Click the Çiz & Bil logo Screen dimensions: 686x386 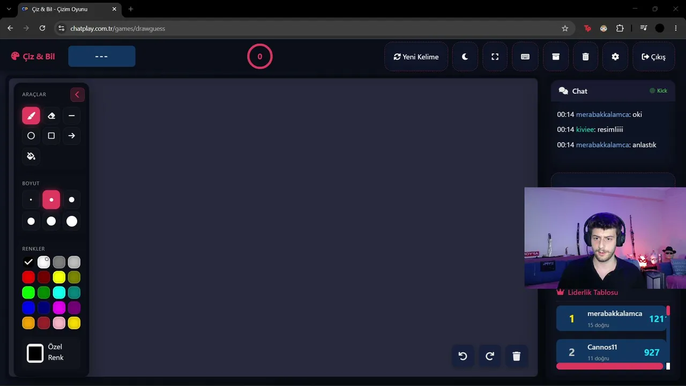coord(33,56)
